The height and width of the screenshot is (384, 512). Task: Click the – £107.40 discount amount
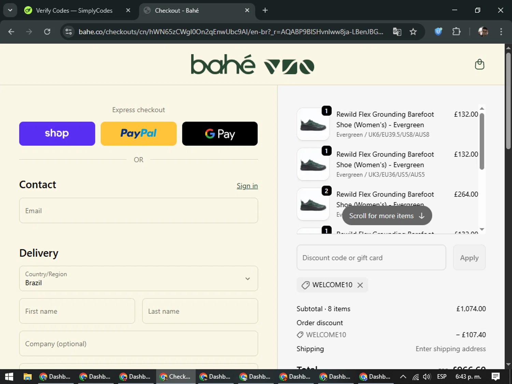pyautogui.click(x=471, y=335)
